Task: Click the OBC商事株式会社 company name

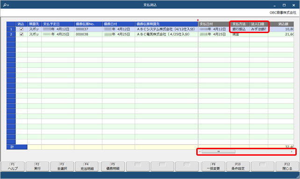Action: 283,13
